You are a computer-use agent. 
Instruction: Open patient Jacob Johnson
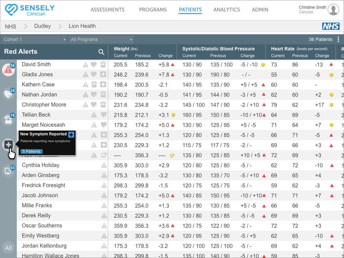point(40,196)
